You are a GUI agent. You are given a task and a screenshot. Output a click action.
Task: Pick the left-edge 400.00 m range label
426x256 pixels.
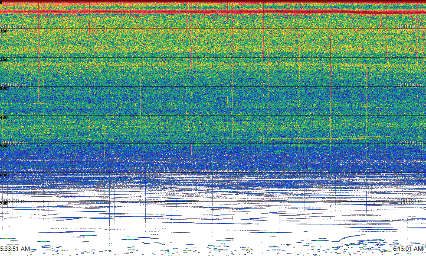pos(13,143)
